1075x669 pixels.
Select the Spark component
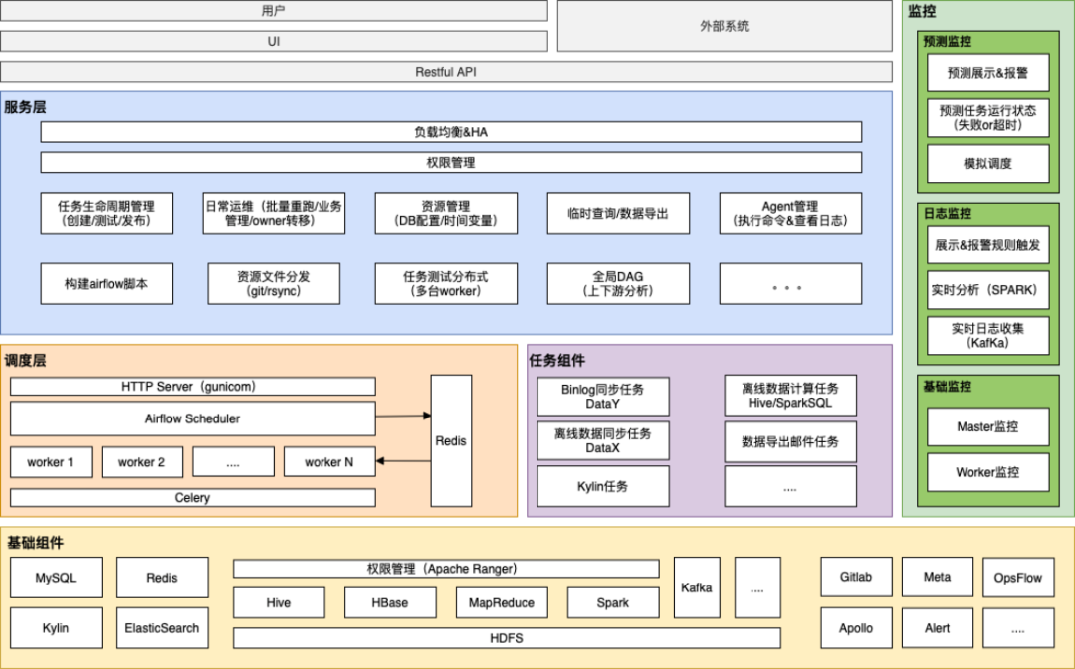(x=612, y=602)
